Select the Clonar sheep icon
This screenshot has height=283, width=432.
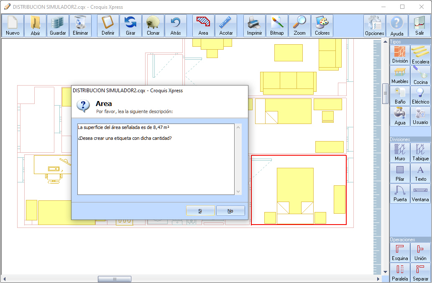(153, 25)
